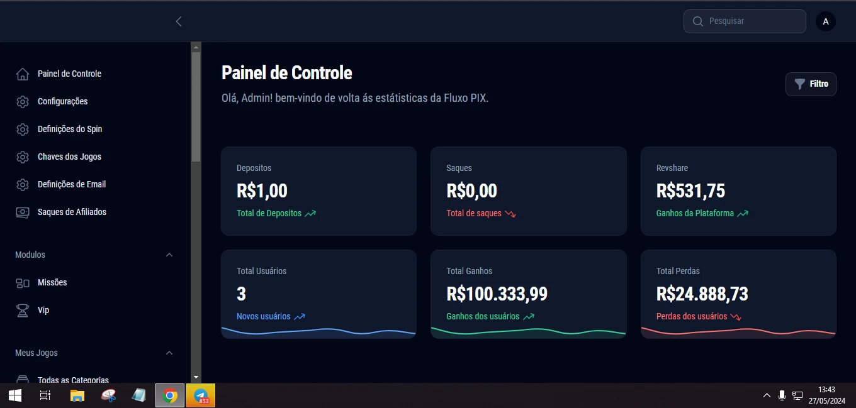
Task: Click the Admin avatar icon
Action: (826, 21)
